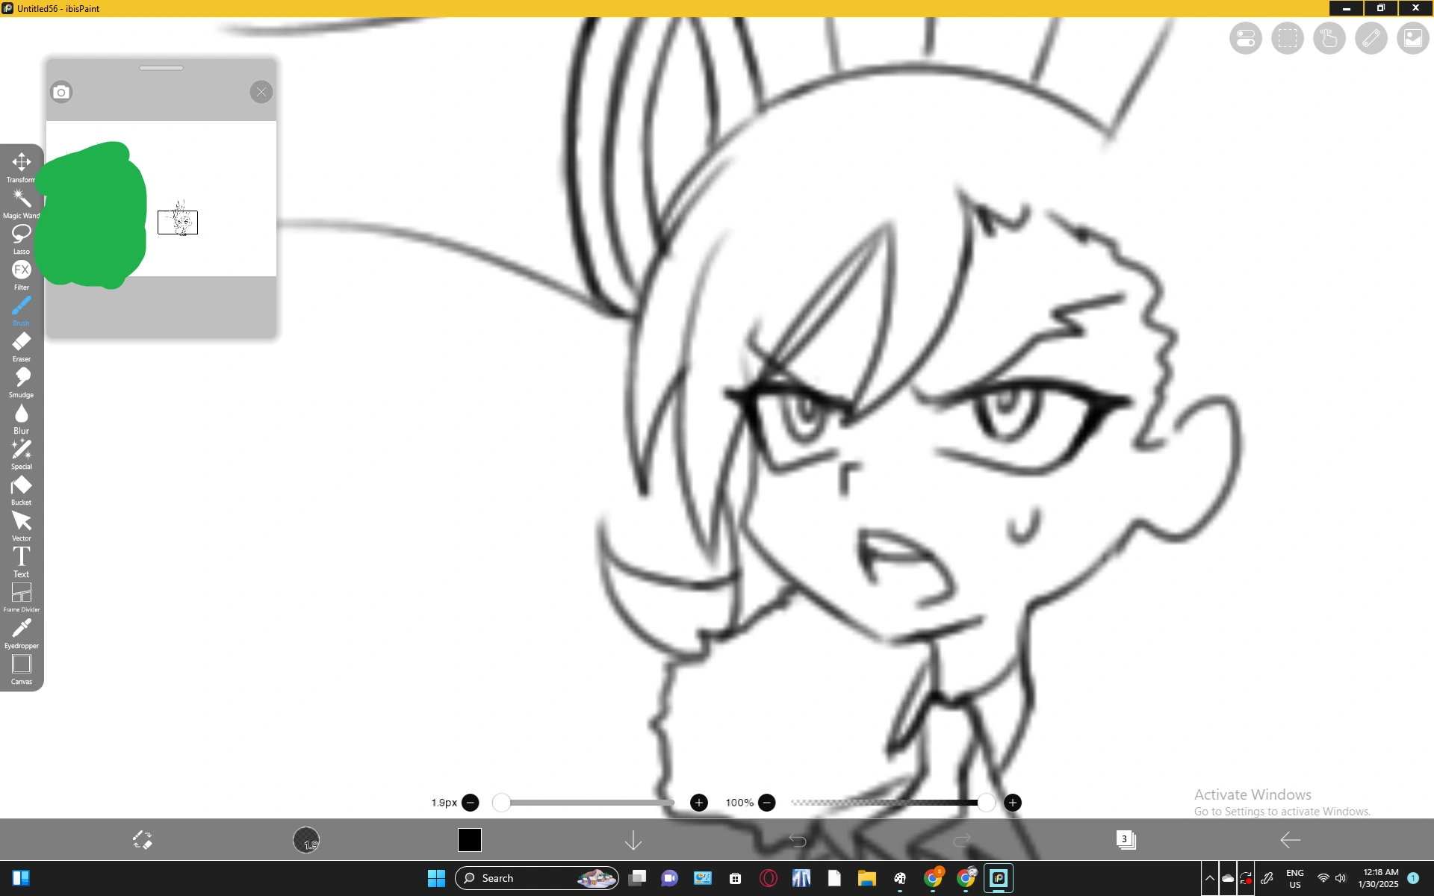This screenshot has height=896, width=1434.
Task: Zoom in using the canvas plus button
Action: click(x=1013, y=803)
